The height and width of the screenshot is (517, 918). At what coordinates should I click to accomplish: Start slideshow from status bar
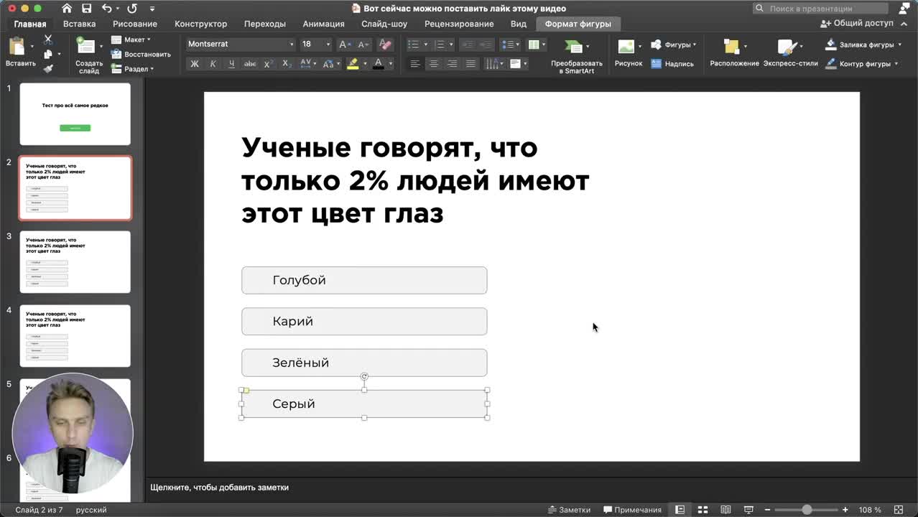coord(748,510)
